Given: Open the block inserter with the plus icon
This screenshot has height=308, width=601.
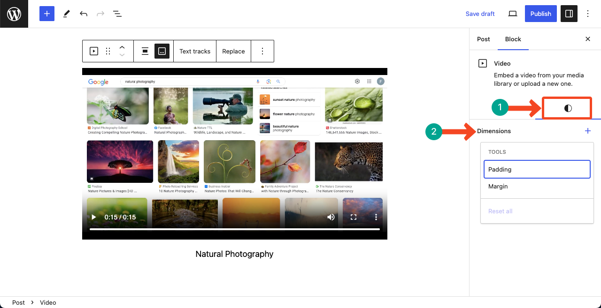Looking at the screenshot, I should 46,14.
